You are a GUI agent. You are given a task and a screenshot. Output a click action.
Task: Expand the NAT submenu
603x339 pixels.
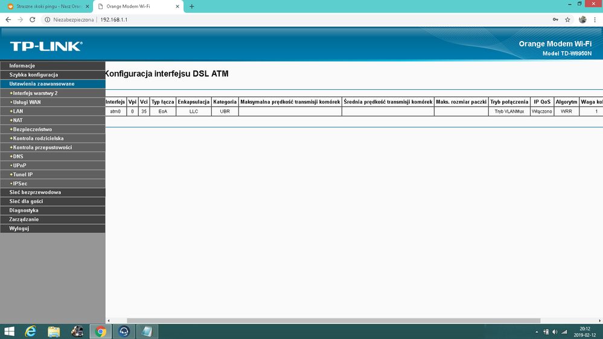click(53, 120)
